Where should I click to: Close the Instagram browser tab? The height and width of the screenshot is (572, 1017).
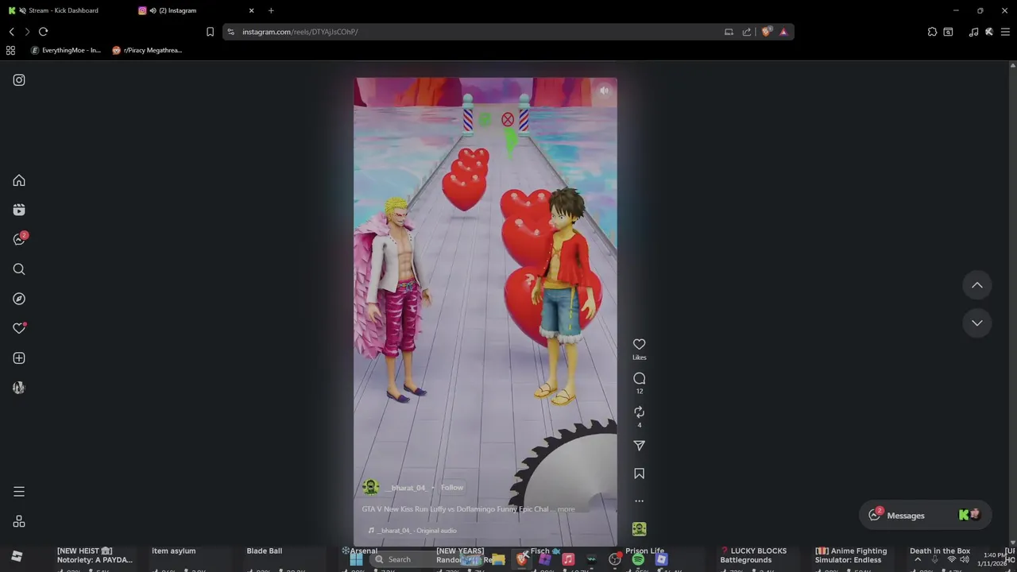point(252,10)
